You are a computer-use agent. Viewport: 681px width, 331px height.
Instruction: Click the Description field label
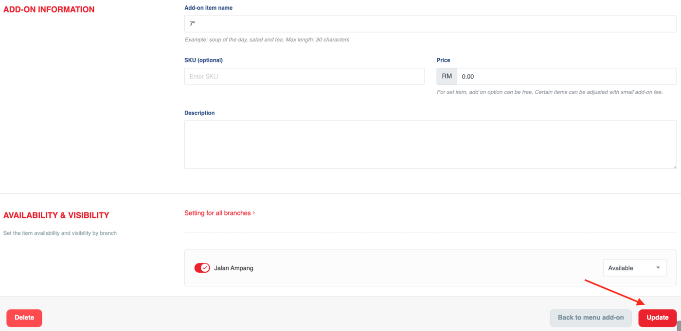[x=199, y=113]
